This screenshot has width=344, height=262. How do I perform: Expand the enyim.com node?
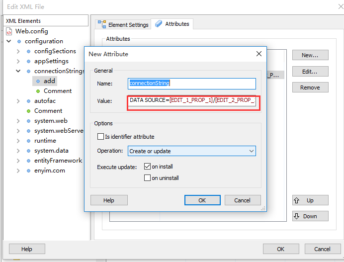point(18,171)
